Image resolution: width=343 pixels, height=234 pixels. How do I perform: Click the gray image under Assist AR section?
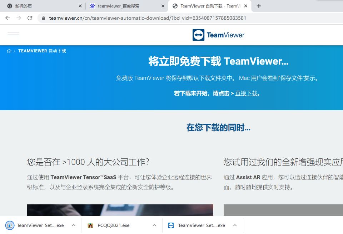pos(283,210)
